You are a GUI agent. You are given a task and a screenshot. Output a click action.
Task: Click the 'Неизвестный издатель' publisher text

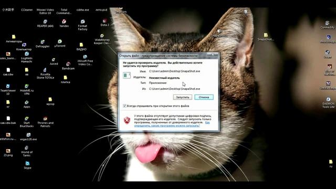(164, 78)
